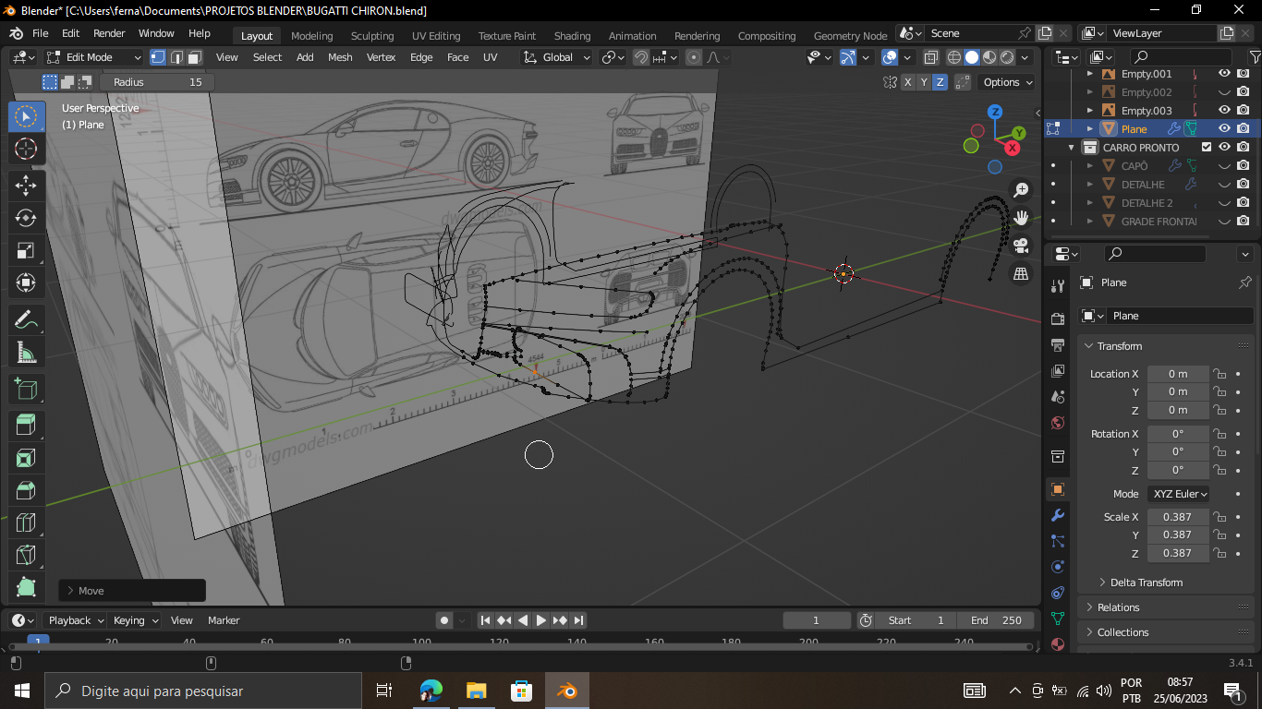Collapse the Transform panel
The image size is (1262, 709).
click(x=1120, y=346)
